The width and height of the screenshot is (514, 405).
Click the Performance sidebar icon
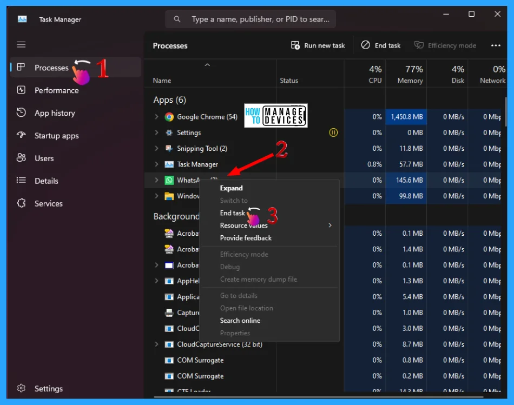(21, 90)
